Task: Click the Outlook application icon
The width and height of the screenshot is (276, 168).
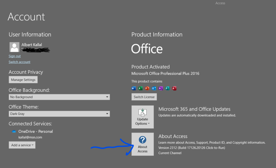Action: coord(154,88)
